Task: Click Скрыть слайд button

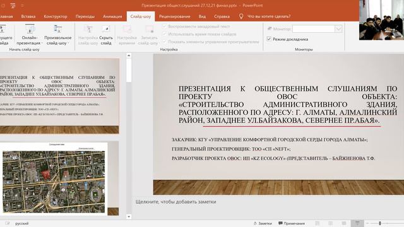Action: [x=106, y=35]
